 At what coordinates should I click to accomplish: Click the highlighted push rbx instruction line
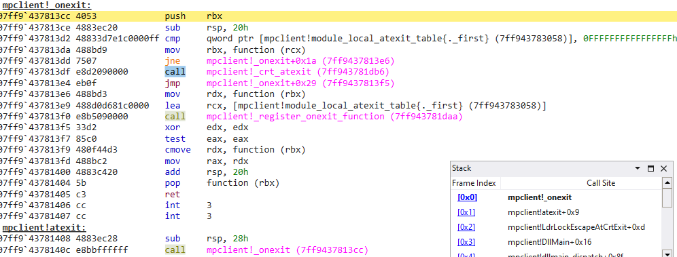click(338, 17)
